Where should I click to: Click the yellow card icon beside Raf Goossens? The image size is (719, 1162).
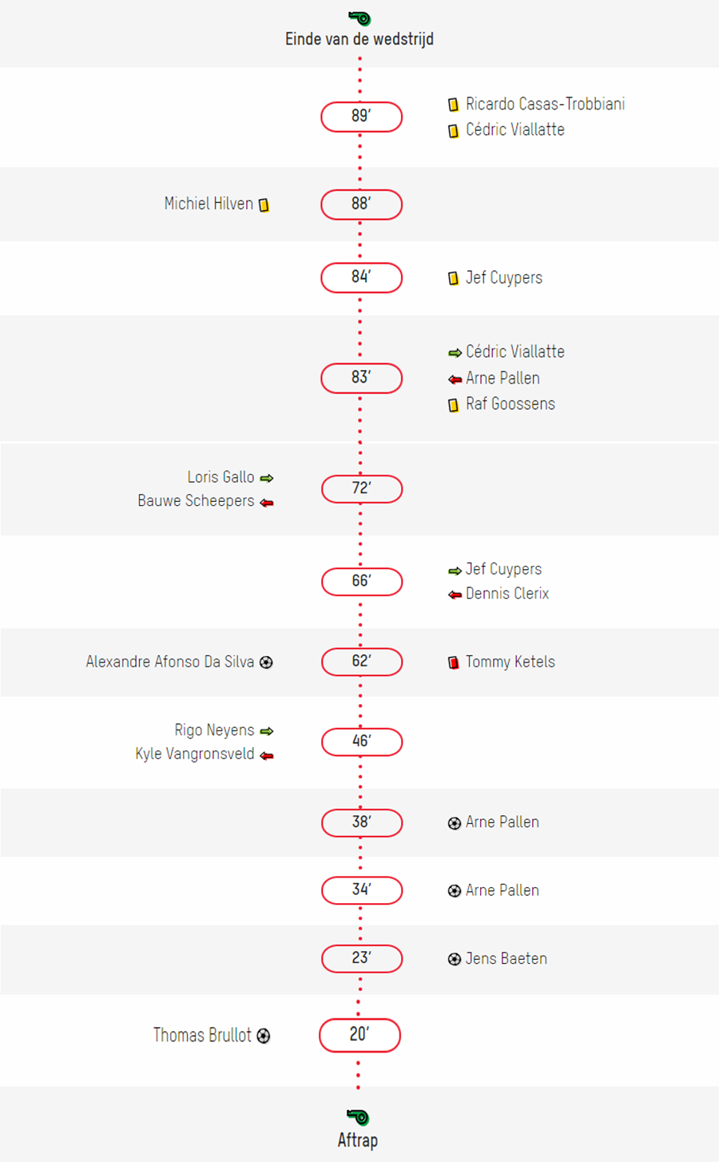pyautogui.click(x=454, y=405)
